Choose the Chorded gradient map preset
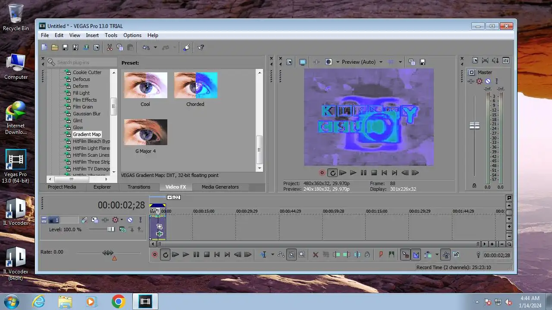 (195, 85)
